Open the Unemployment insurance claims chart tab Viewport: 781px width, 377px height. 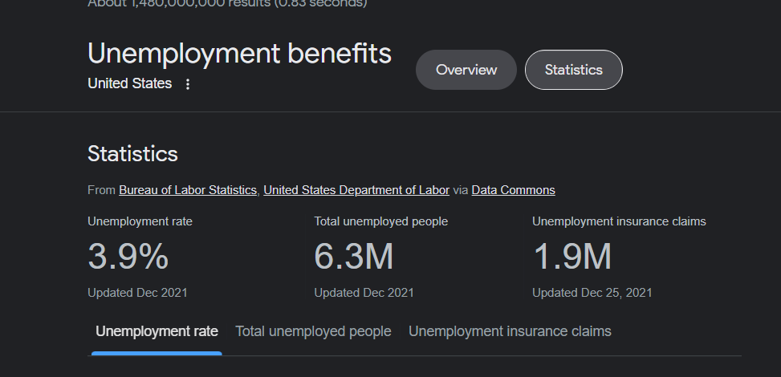click(510, 331)
